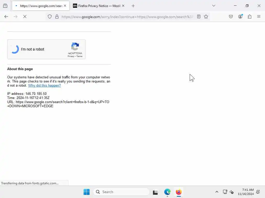Minimize the Firefox window
The height and width of the screenshot is (198, 265).
(235, 6)
